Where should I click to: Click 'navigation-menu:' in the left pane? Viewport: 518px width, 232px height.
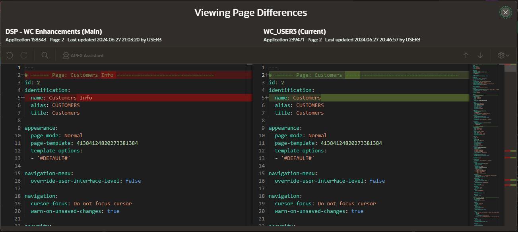(x=49, y=173)
